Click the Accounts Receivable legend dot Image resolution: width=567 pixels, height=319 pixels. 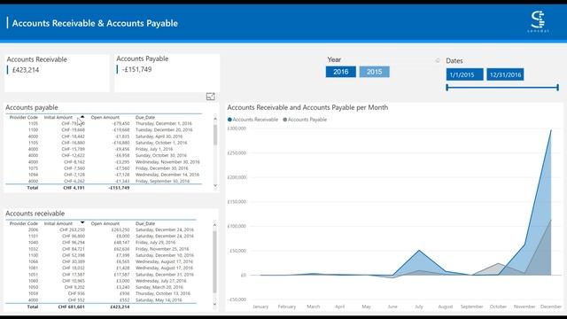click(229, 120)
